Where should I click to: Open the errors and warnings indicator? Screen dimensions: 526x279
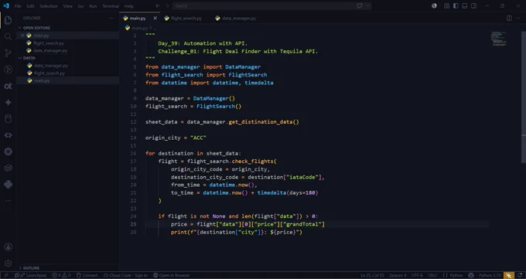[x=61, y=275]
